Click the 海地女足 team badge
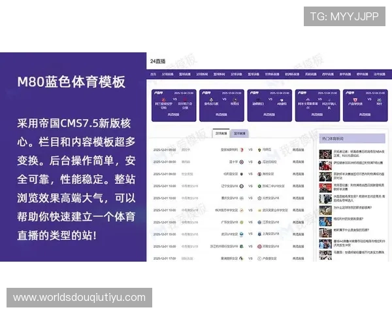 coord(259,174)
